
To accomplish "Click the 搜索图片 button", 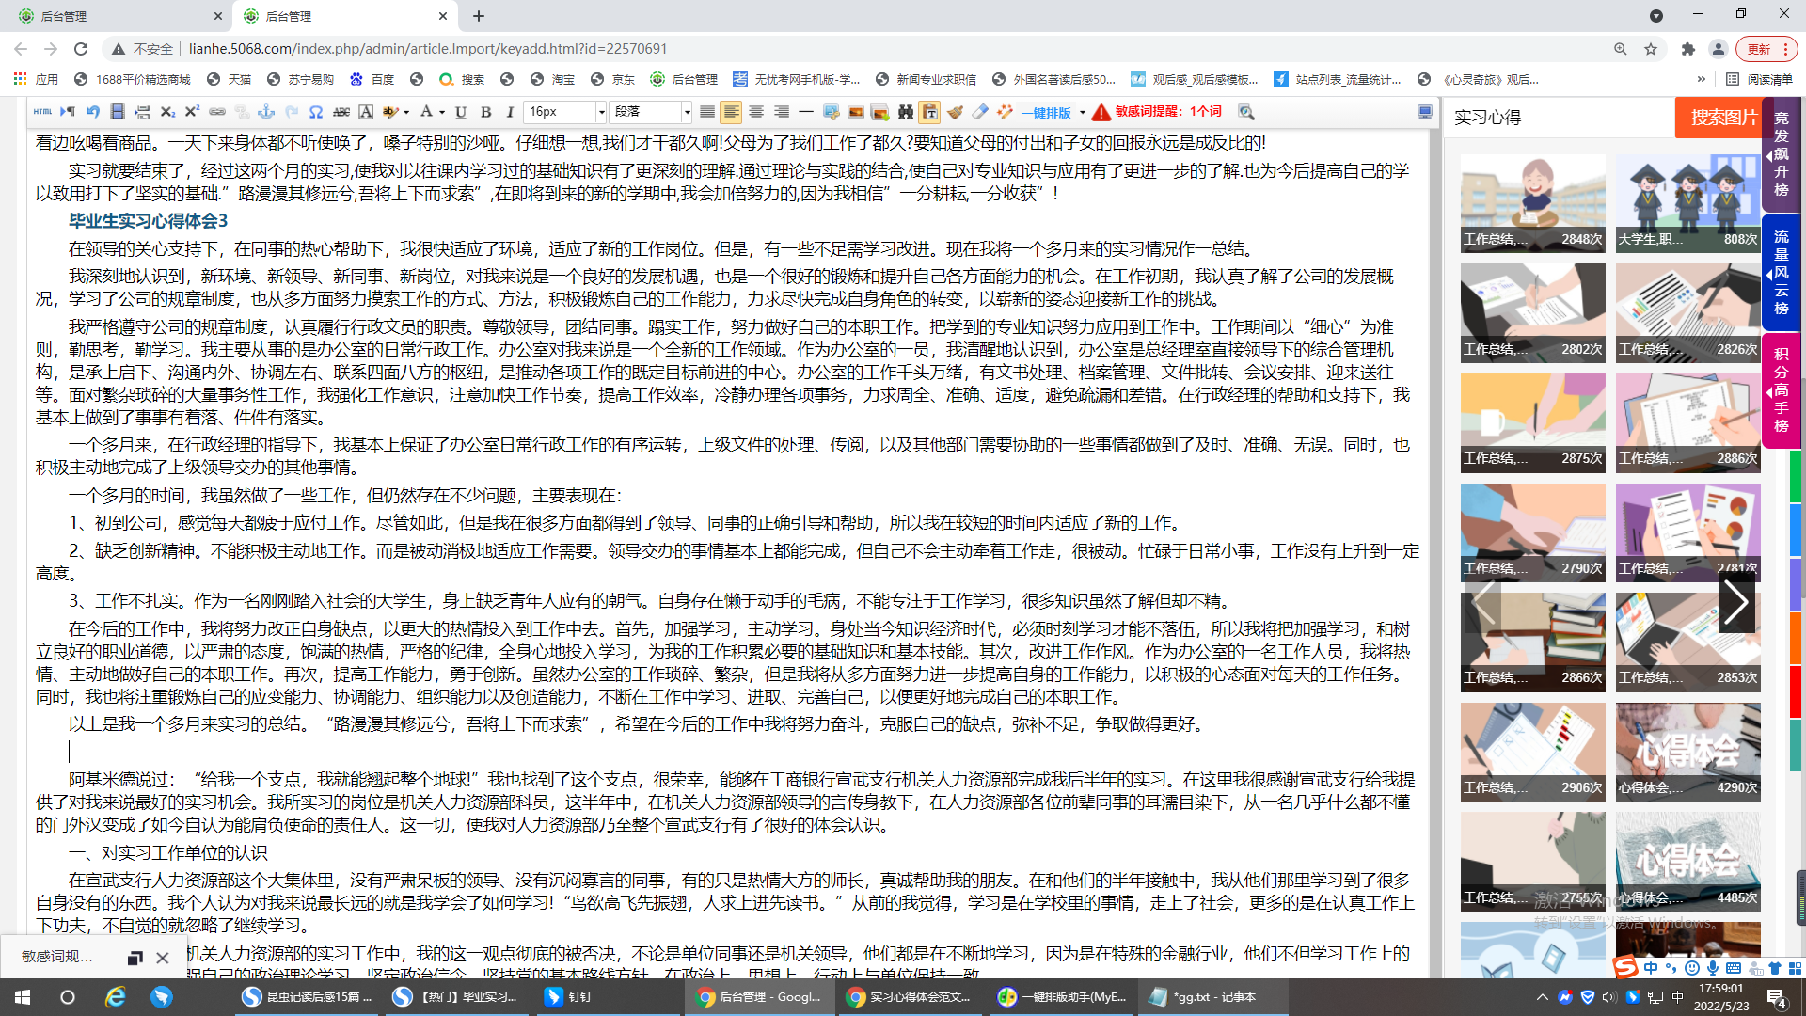I will pyautogui.click(x=1719, y=117).
